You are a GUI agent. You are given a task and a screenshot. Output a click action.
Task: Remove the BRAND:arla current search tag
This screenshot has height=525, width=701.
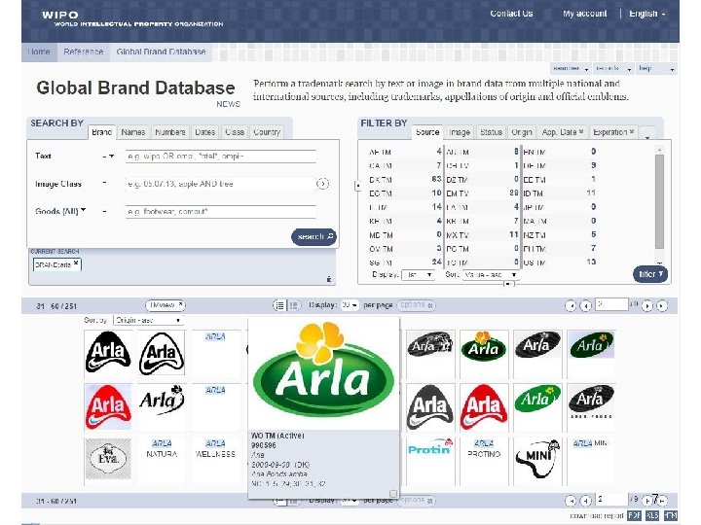click(x=76, y=263)
